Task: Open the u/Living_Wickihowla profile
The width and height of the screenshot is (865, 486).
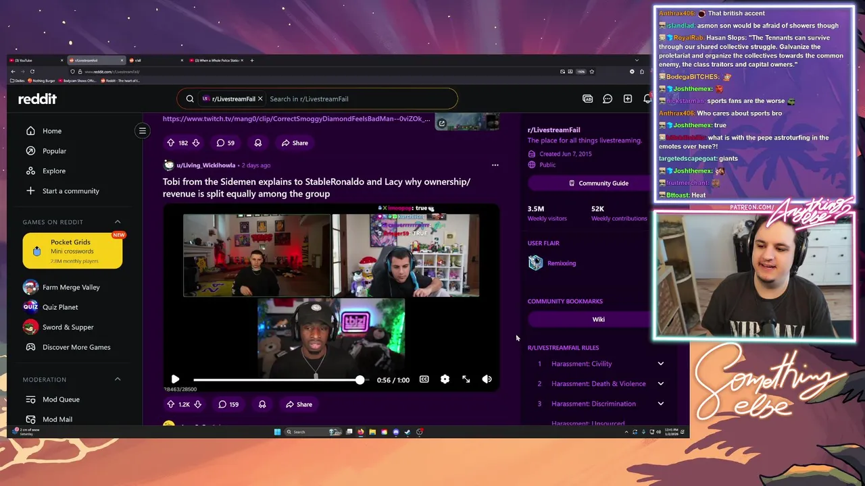Action: click(206, 165)
